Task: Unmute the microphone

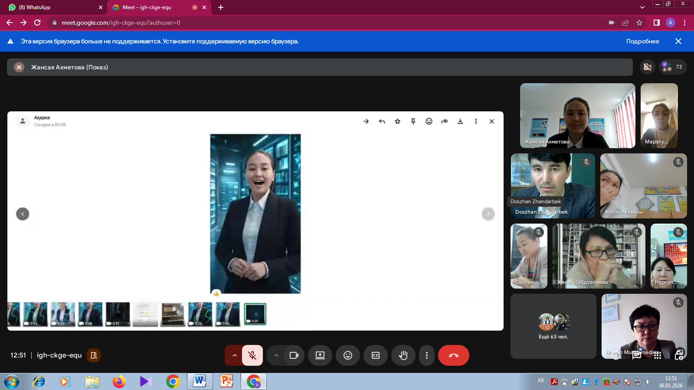Action: [252, 355]
